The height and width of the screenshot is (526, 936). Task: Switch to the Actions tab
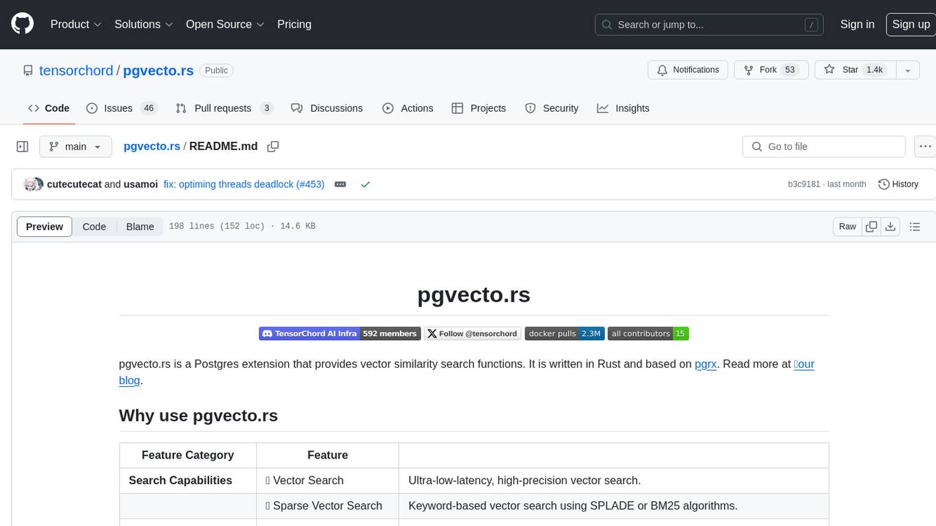click(x=408, y=108)
